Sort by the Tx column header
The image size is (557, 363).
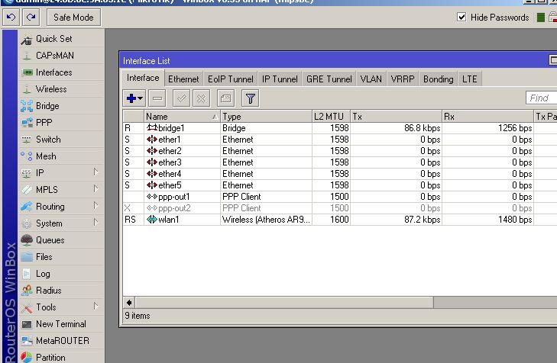point(396,117)
